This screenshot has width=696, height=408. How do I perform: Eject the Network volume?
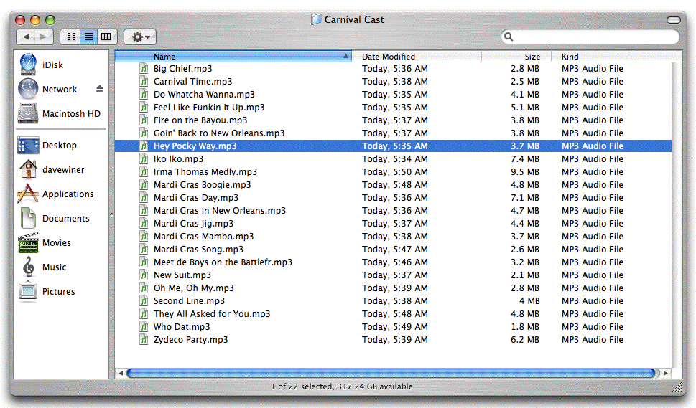coord(100,89)
